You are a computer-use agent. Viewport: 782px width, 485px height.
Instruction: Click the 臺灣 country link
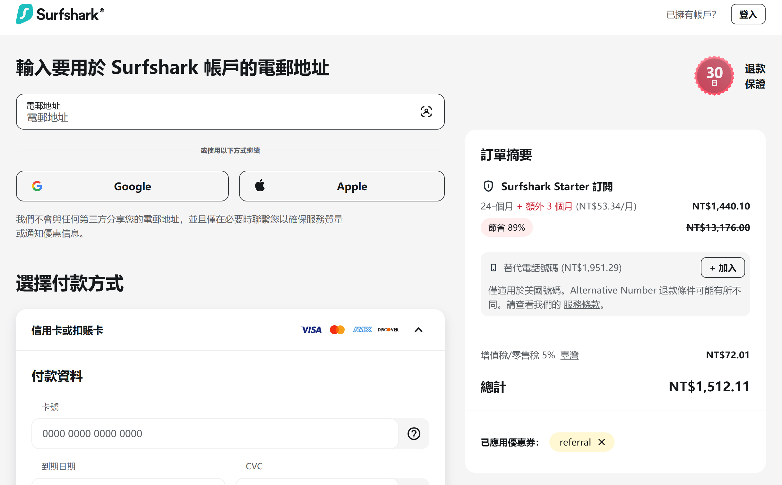(569, 355)
